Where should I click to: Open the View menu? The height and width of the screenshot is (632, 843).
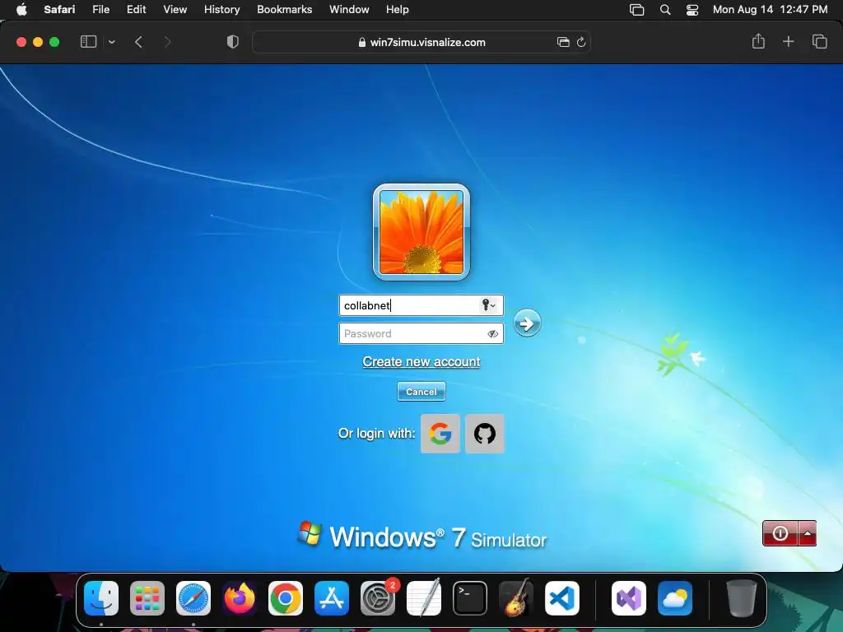175,10
